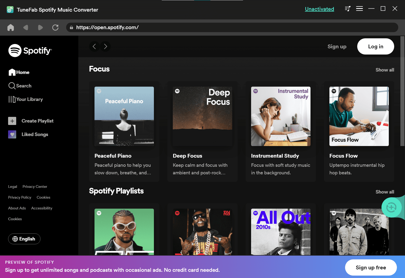Click the floating add-to-convert plus button
Viewport: 405px width, 278px height.
pyautogui.click(x=391, y=207)
